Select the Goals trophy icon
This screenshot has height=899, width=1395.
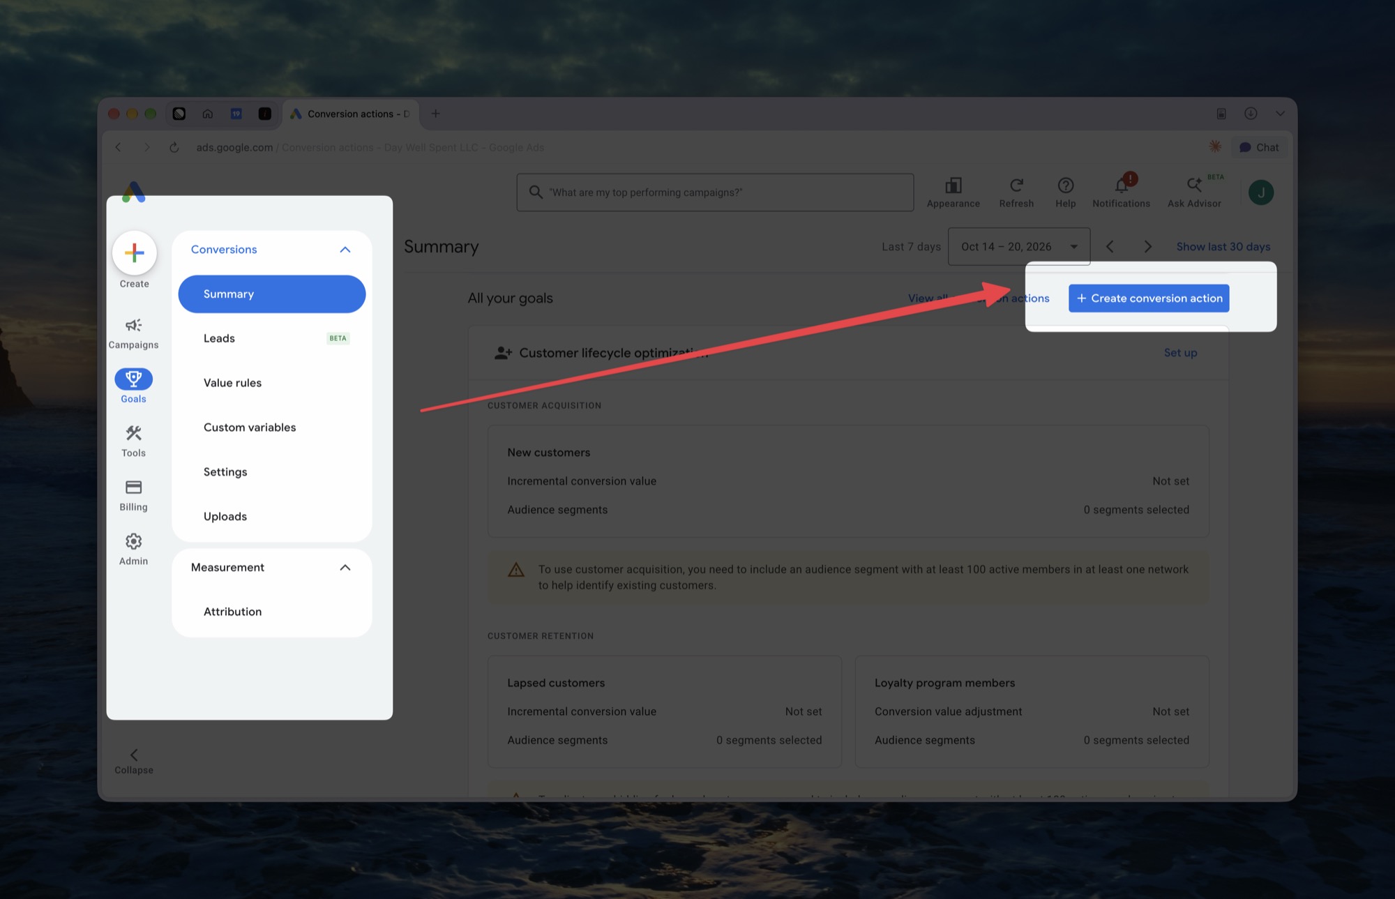(133, 379)
